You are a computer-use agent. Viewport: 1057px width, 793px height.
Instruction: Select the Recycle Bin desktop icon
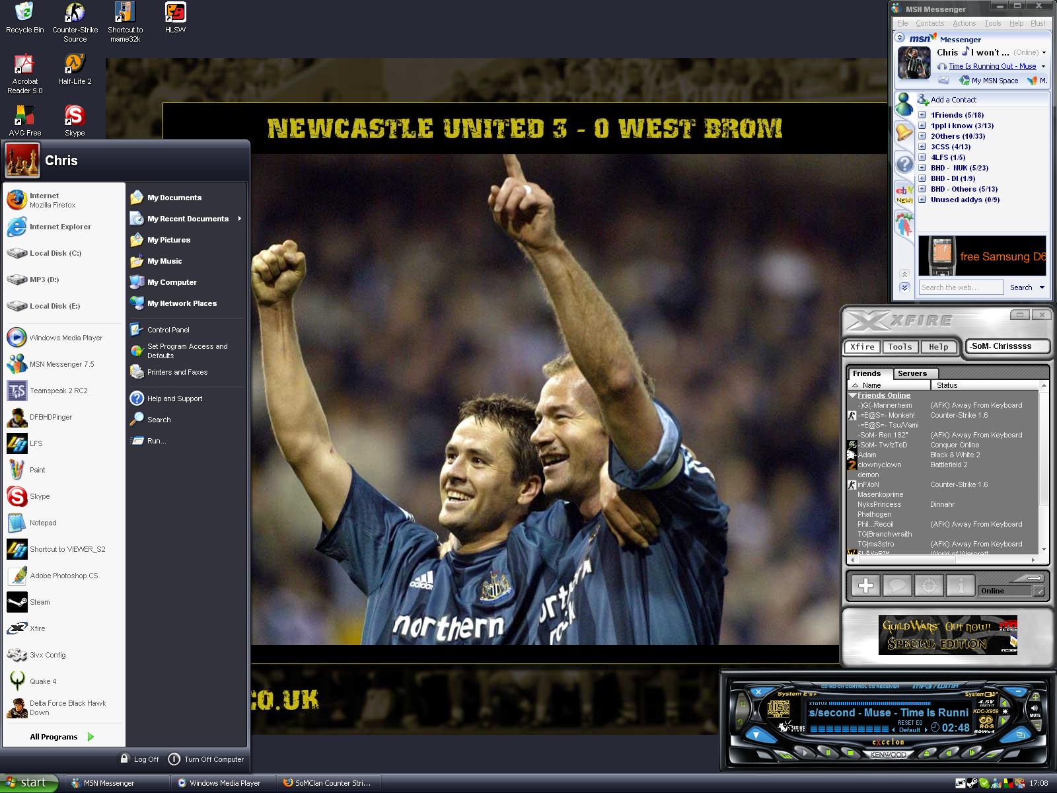click(24, 19)
